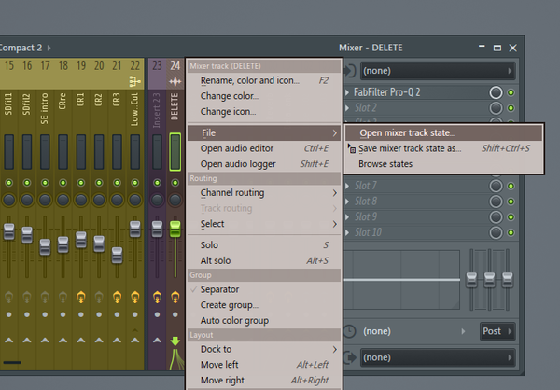The height and width of the screenshot is (390, 560).
Task: Select mixer track 23 Insert
Action: (157, 111)
